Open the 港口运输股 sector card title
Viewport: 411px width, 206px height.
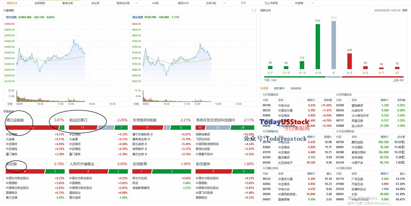click(15, 120)
